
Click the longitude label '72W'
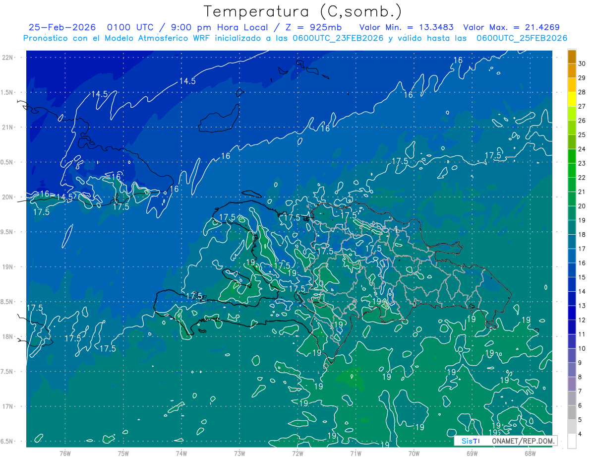click(x=297, y=453)
